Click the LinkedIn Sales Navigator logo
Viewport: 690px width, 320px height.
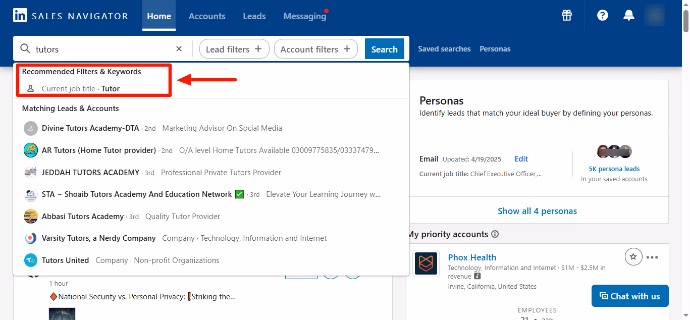(x=71, y=16)
